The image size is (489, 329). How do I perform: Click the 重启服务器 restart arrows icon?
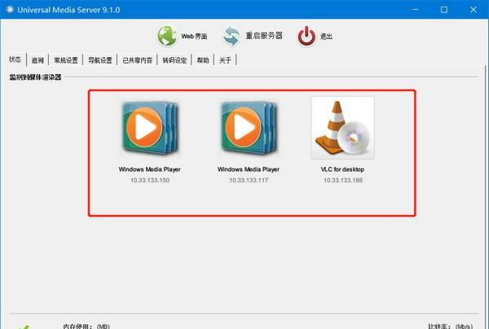click(231, 36)
